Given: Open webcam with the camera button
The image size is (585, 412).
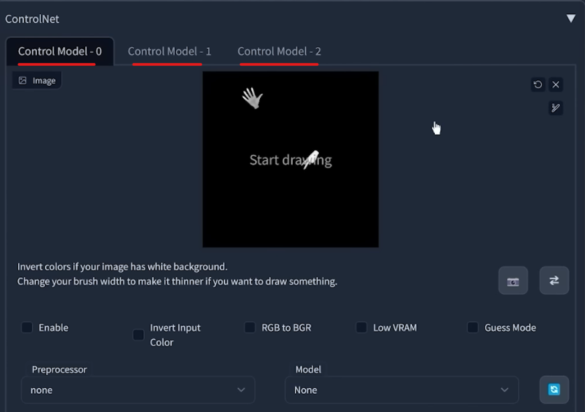Looking at the screenshot, I should (x=513, y=281).
